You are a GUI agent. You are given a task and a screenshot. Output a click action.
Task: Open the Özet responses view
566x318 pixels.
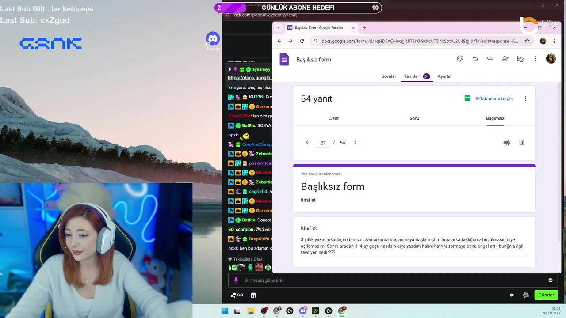[333, 118]
